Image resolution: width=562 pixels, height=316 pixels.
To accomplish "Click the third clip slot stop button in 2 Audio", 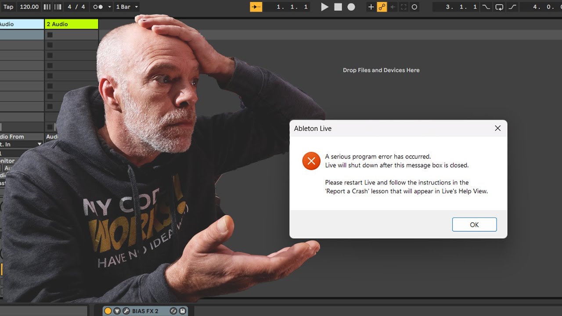I will tap(50, 55).
